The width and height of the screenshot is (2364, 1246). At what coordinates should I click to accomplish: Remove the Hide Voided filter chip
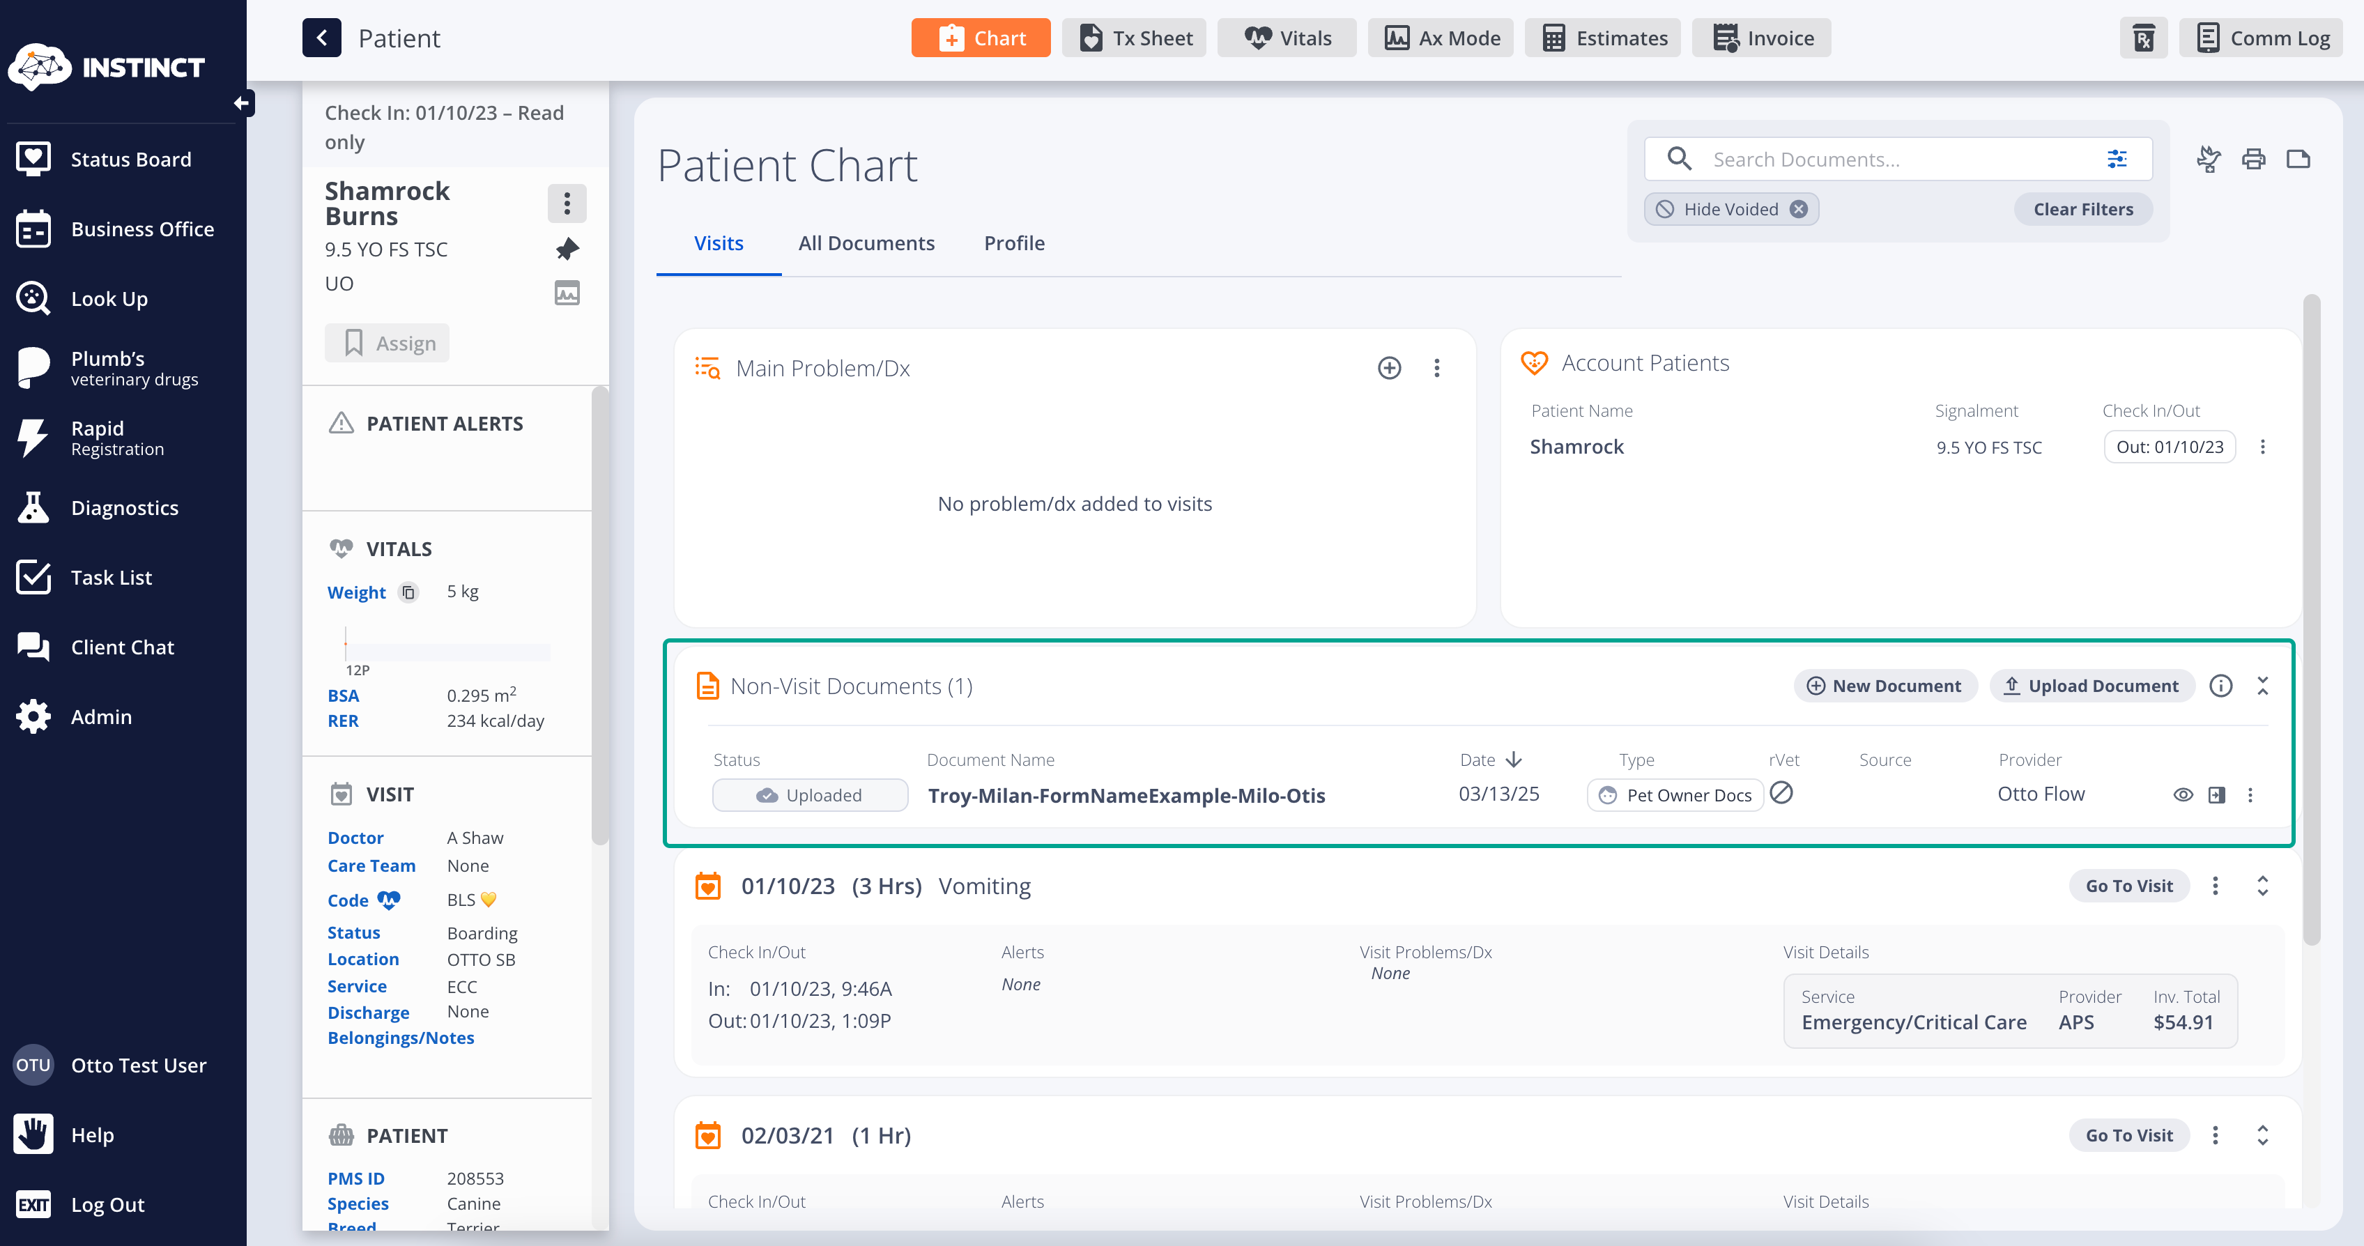tap(1799, 209)
